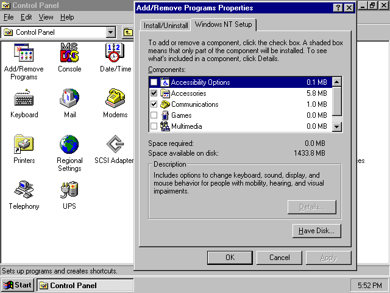Screen dimensions: 390x293
Task: Open the Printers folder icon
Action: pyautogui.click(x=24, y=144)
